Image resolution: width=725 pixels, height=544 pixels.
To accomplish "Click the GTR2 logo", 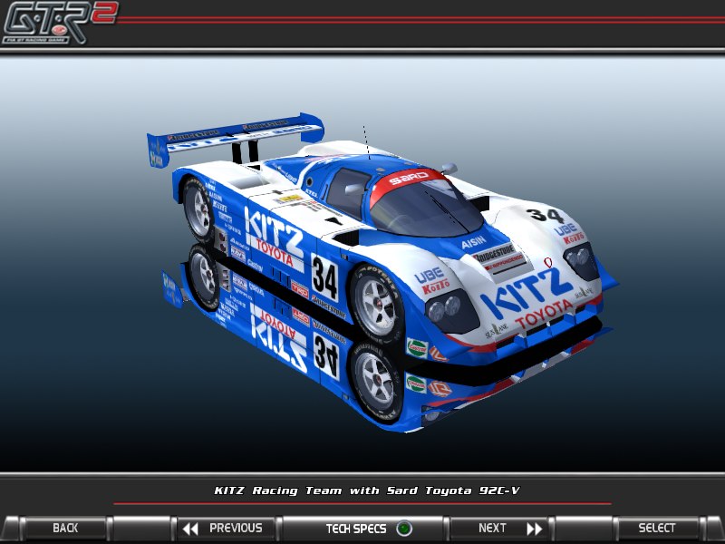I will (x=59, y=22).
